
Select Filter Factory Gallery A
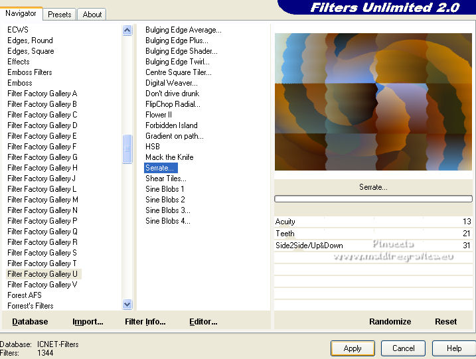tap(42, 94)
